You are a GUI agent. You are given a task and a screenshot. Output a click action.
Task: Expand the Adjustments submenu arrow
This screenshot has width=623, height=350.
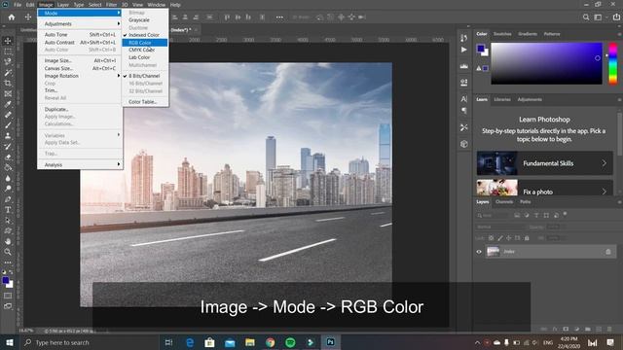(119, 23)
